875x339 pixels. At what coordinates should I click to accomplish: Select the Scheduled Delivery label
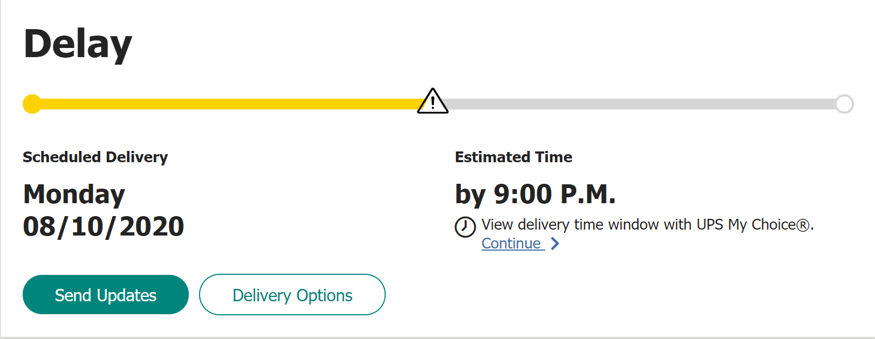95,157
